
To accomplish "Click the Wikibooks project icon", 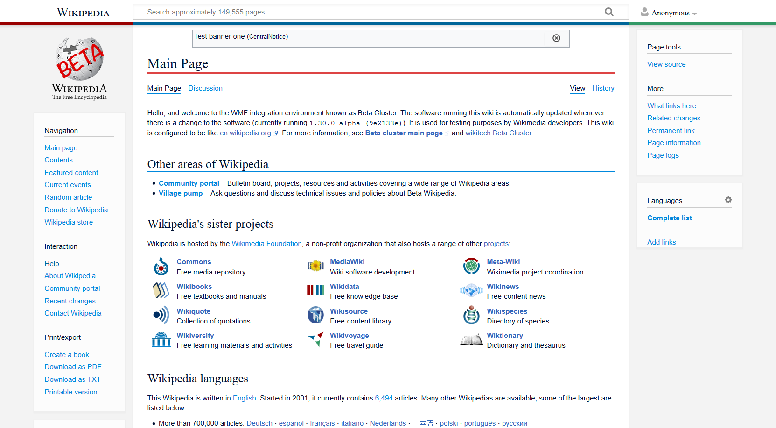I will pos(161,290).
